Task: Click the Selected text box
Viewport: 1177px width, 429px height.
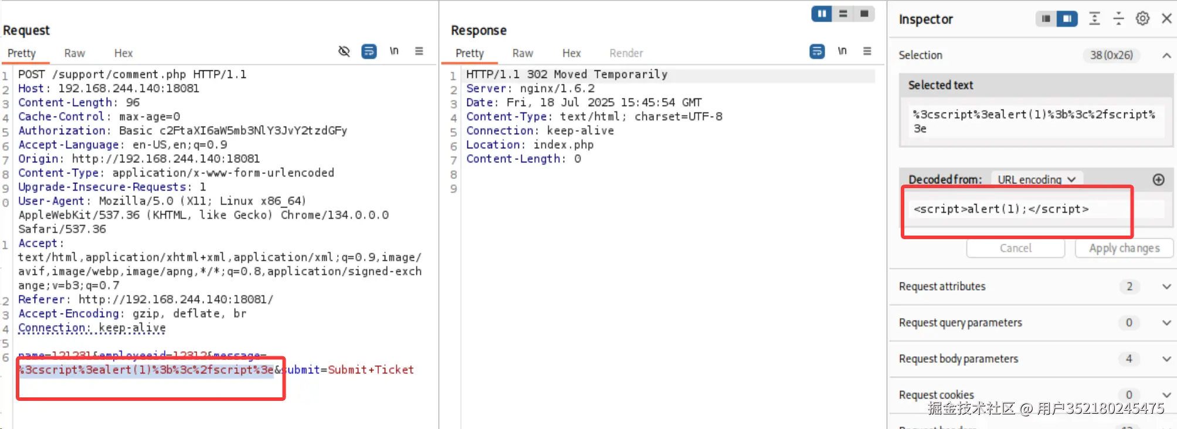Action: point(1035,121)
